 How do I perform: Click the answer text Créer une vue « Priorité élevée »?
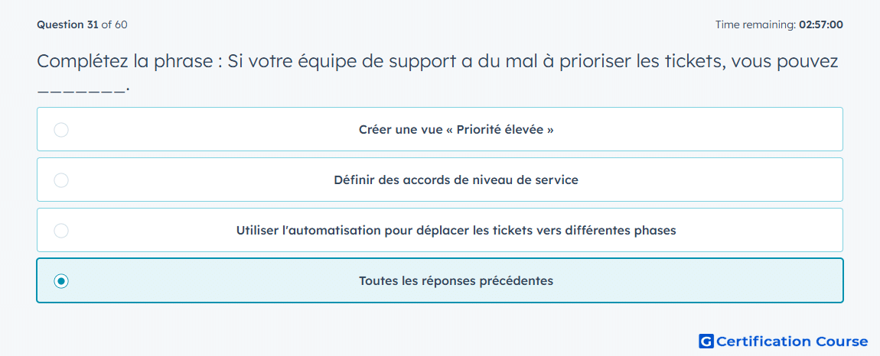click(456, 130)
